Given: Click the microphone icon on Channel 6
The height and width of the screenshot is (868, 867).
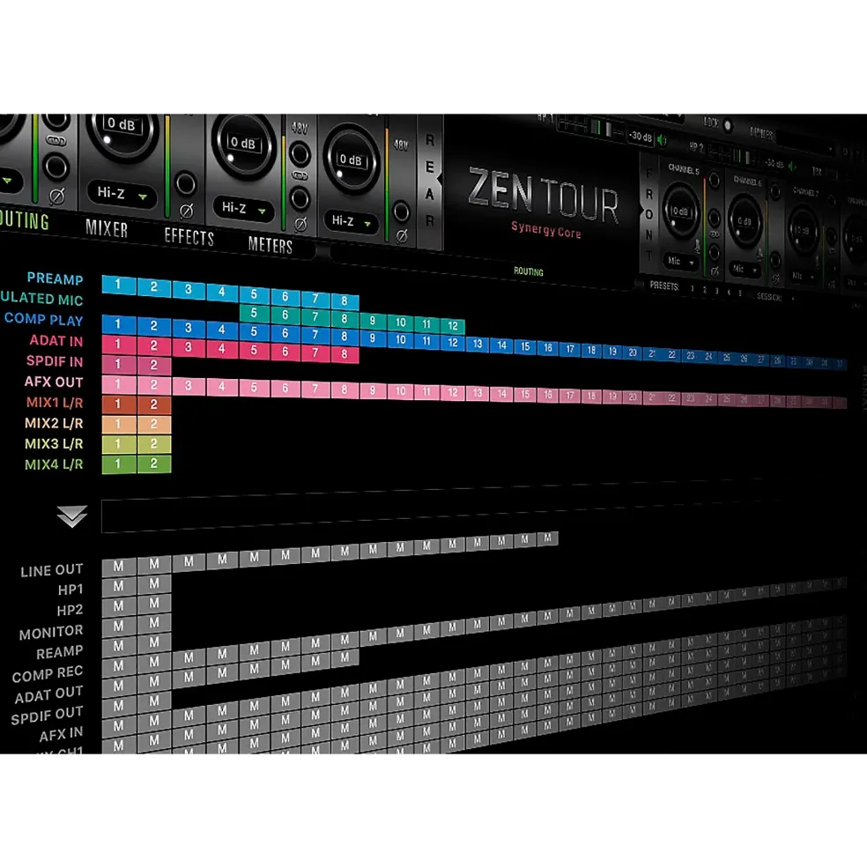Looking at the screenshot, I should pyautogui.click(x=760, y=254).
